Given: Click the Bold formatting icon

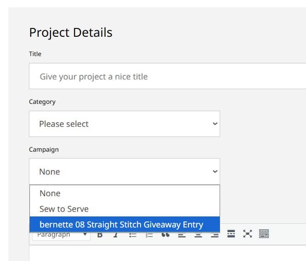Looking at the screenshot, I should click(x=100, y=235).
